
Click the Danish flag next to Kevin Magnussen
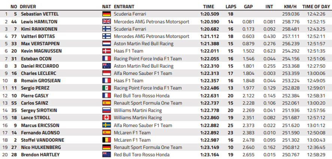106,51
